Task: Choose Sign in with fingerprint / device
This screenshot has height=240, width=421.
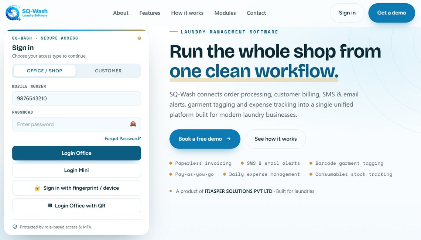Action: [76, 188]
